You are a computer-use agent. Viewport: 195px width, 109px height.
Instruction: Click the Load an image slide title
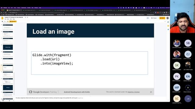point(53,31)
